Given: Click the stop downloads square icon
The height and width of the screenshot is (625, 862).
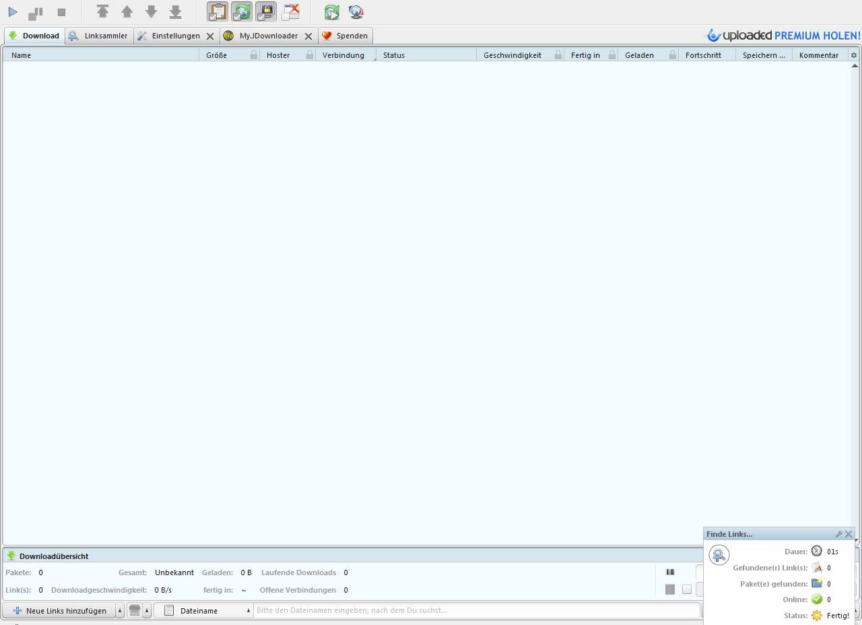Looking at the screenshot, I should (x=61, y=12).
